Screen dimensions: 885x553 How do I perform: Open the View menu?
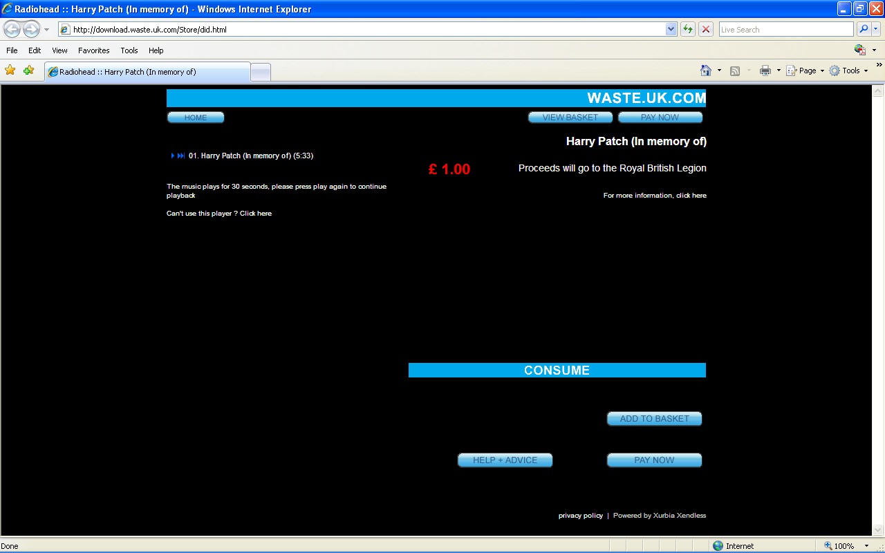tap(59, 50)
